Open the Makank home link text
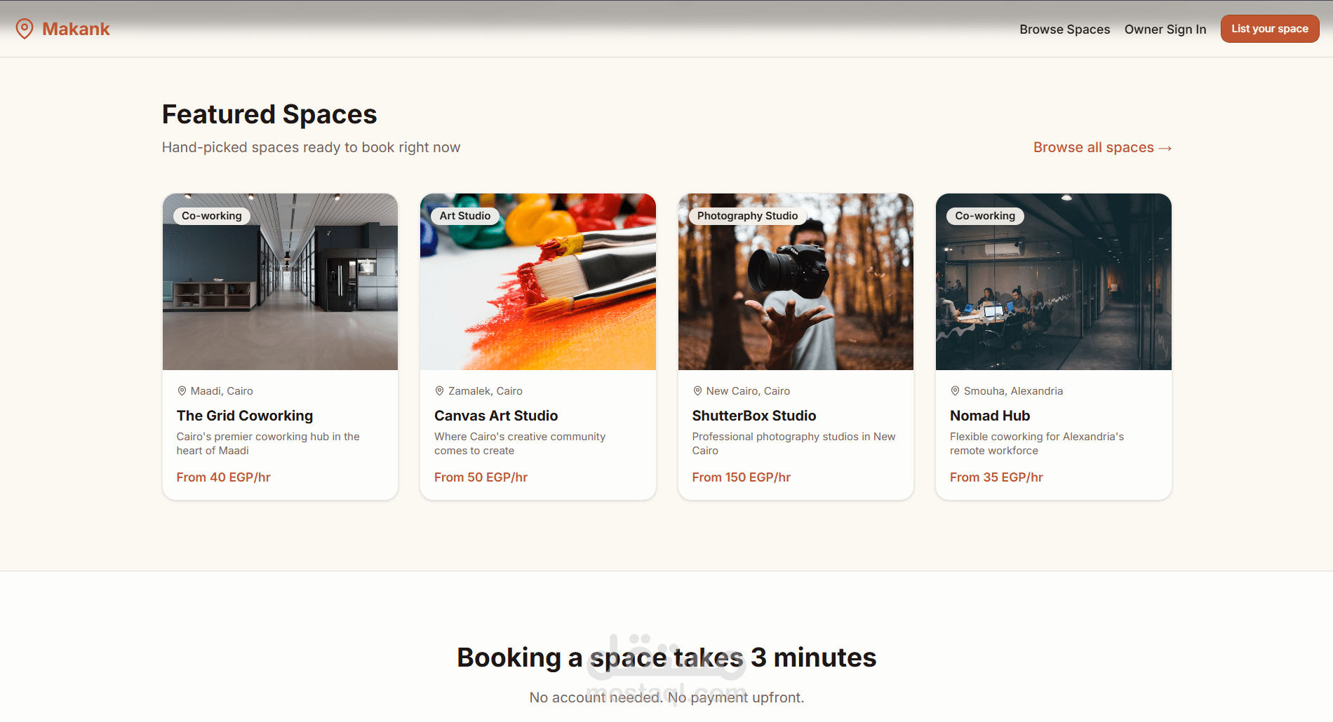 pyautogui.click(x=76, y=29)
